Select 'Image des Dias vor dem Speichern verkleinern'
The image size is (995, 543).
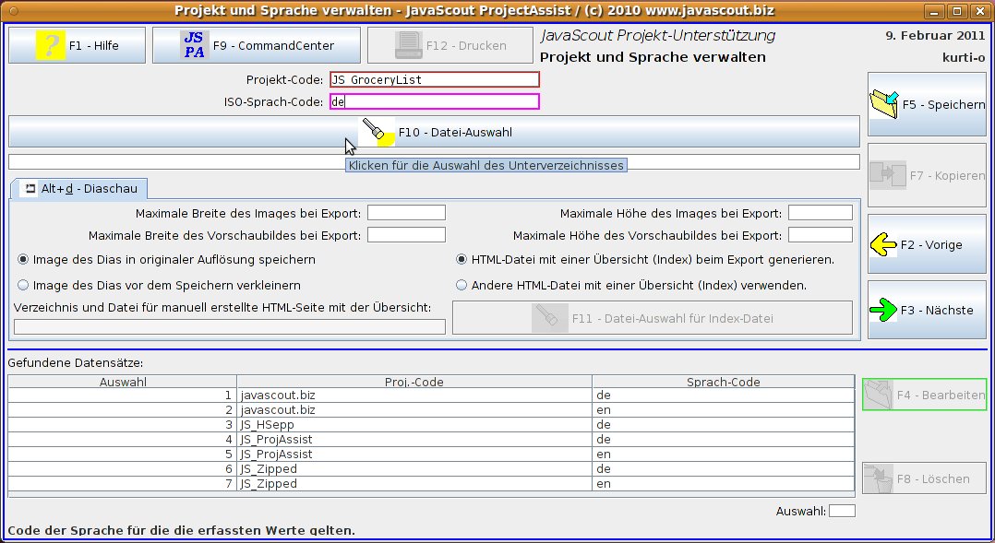point(24,286)
